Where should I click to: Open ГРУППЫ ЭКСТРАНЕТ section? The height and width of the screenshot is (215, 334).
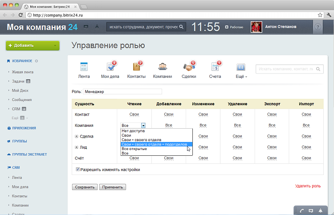click(29, 154)
